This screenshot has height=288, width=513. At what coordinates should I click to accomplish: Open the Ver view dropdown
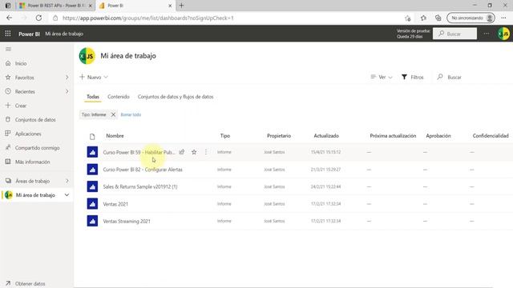[x=382, y=77]
